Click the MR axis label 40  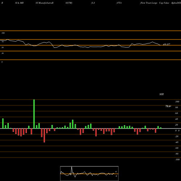(x=177, y=119)
